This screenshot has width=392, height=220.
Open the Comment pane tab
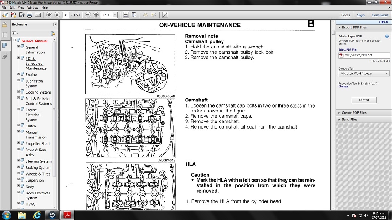[380, 15]
